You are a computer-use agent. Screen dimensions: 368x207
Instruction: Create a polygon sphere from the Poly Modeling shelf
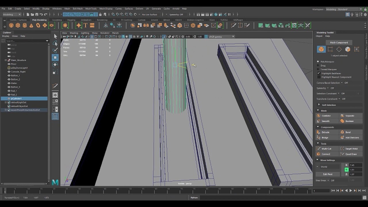11,25
